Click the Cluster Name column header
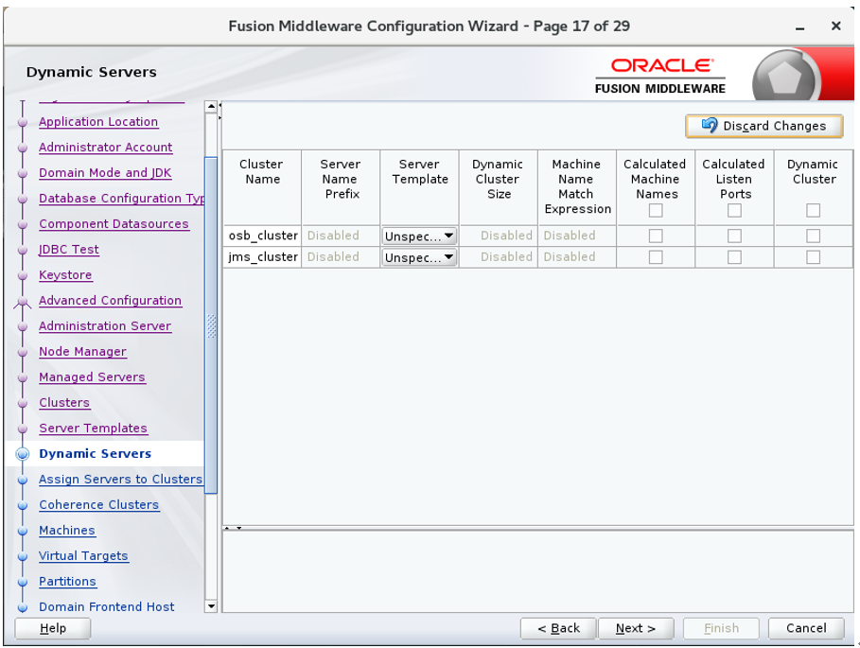The image size is (860, 648). pos(262,187)
